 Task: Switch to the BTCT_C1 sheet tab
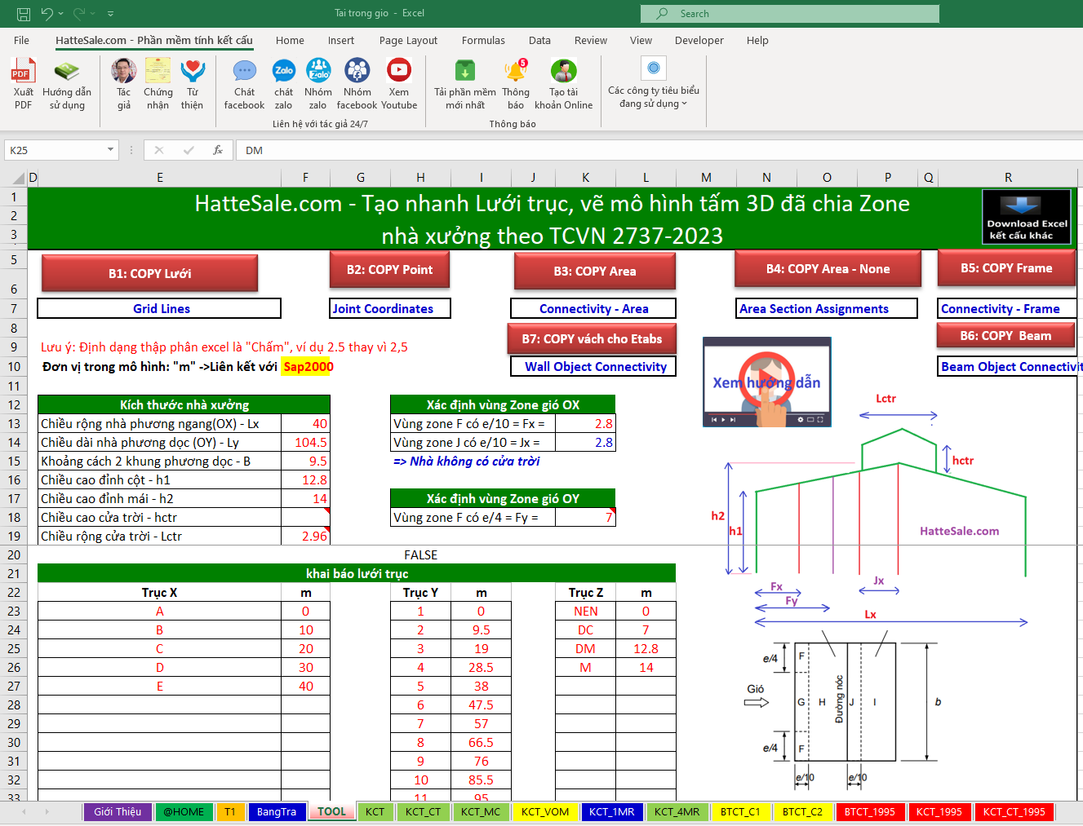[x=740, y=811]
